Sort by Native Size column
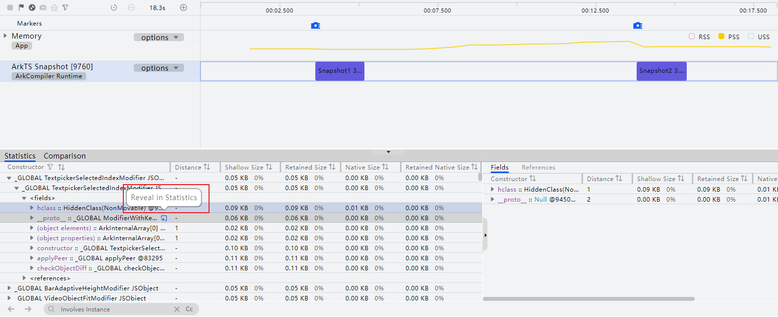778x317 pixels. [385, 167]
